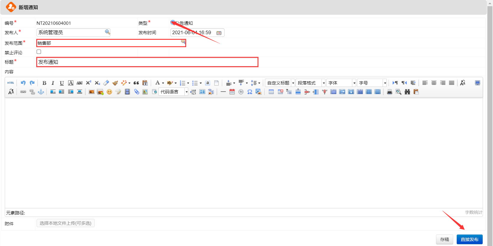Attach a file with paperclip icon
The height and width of the screenshot is (246, 493).
point(136,92)
